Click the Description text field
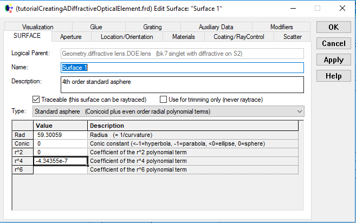 (x=182, y=84)
